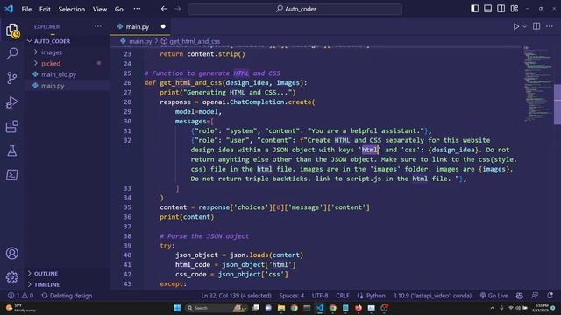This screenshot has height=315, width=561.
Task: Toggle the secondary side bar
Action: coord(501,9)
